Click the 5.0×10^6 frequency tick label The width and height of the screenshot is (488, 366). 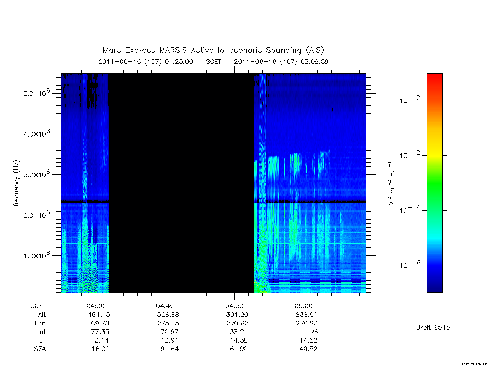click(x=37, y=93)
